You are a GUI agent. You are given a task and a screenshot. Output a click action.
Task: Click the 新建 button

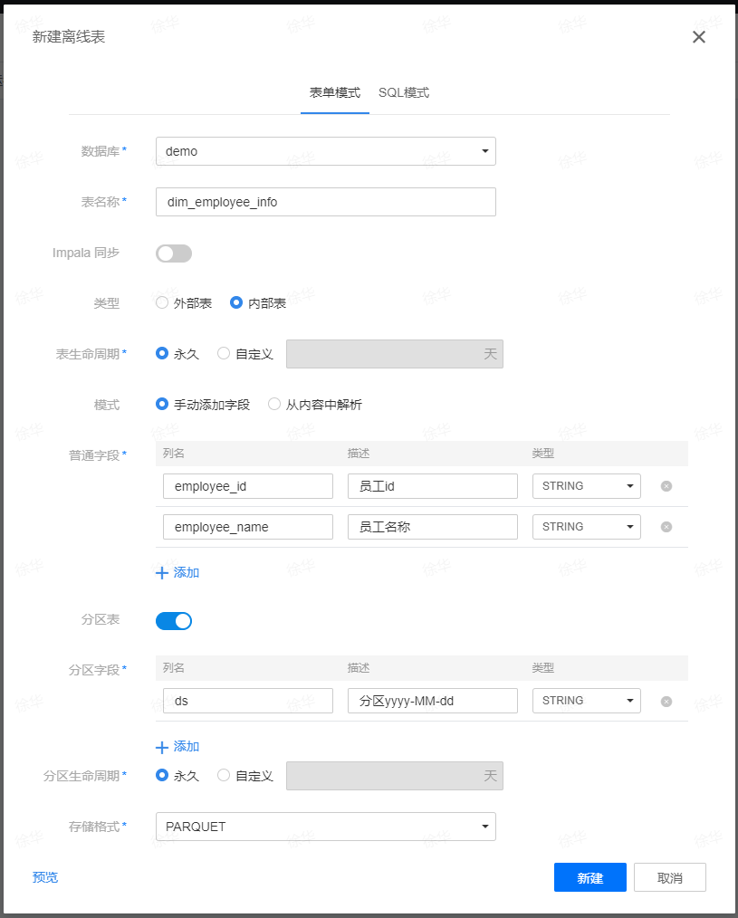[x=589, y=877]
